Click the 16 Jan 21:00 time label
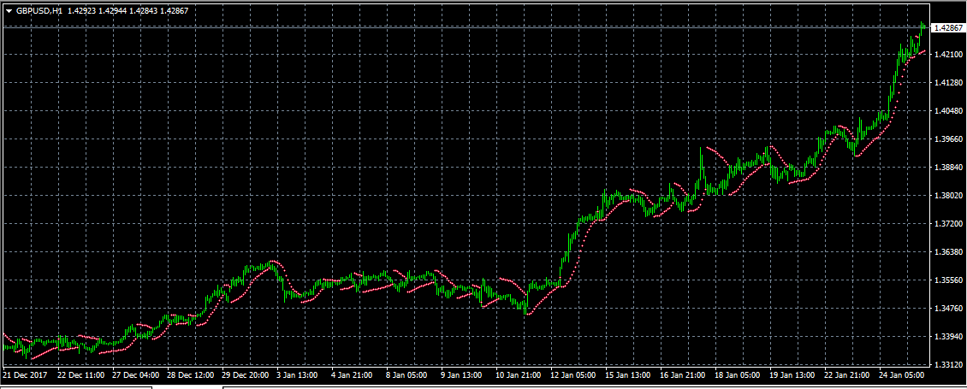The height and width of the screenshot is (389, 967). click(x=682, y=374)
